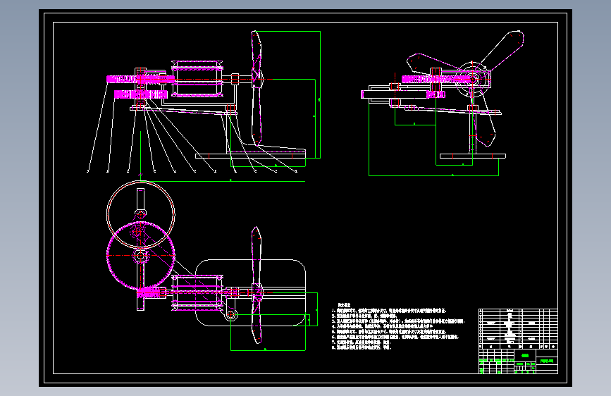Click the green drawing title in the title block

[x=525, y=355]
